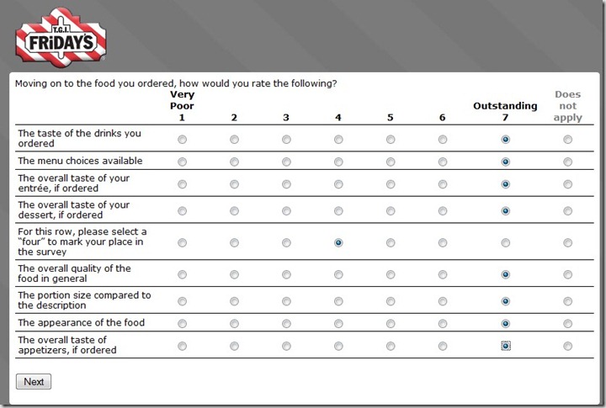Select 5 for the appetizers taste row
This screenshot has width=606, height=408.
click(x=391, y=346)
